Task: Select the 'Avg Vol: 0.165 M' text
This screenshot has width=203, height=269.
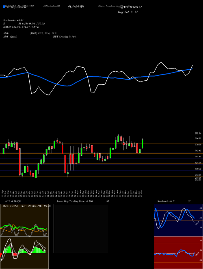Action: click(x=130, y=7)
